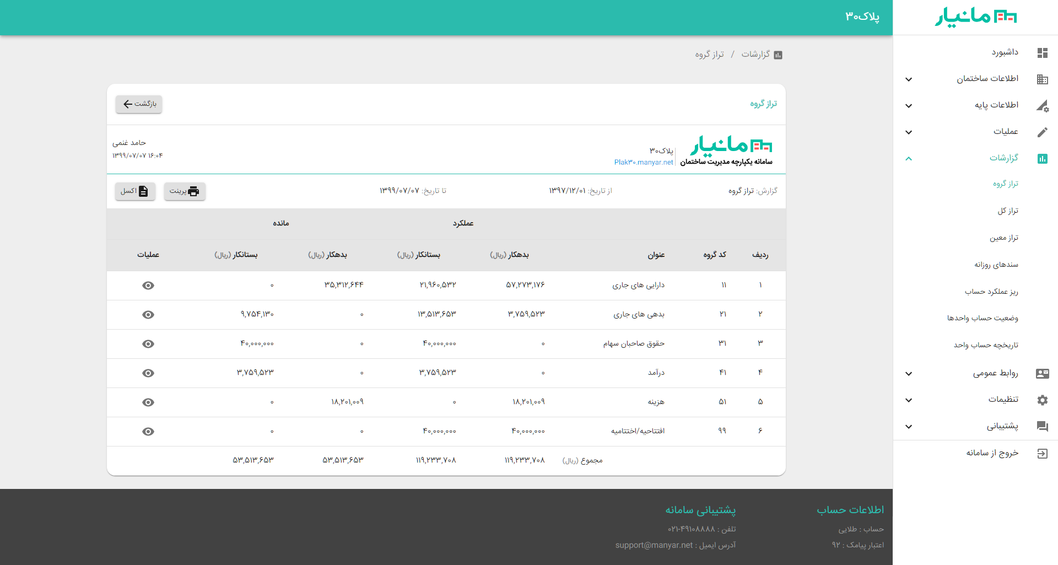Click the support@manyar.net email address

pos(654,545)
